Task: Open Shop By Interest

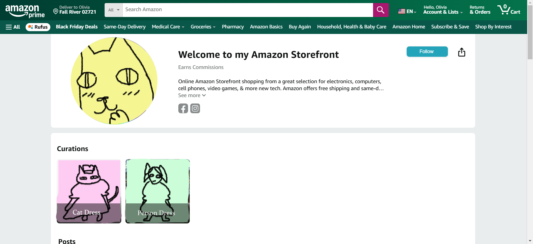Action: pyautogui.click(x=493, y=27)
